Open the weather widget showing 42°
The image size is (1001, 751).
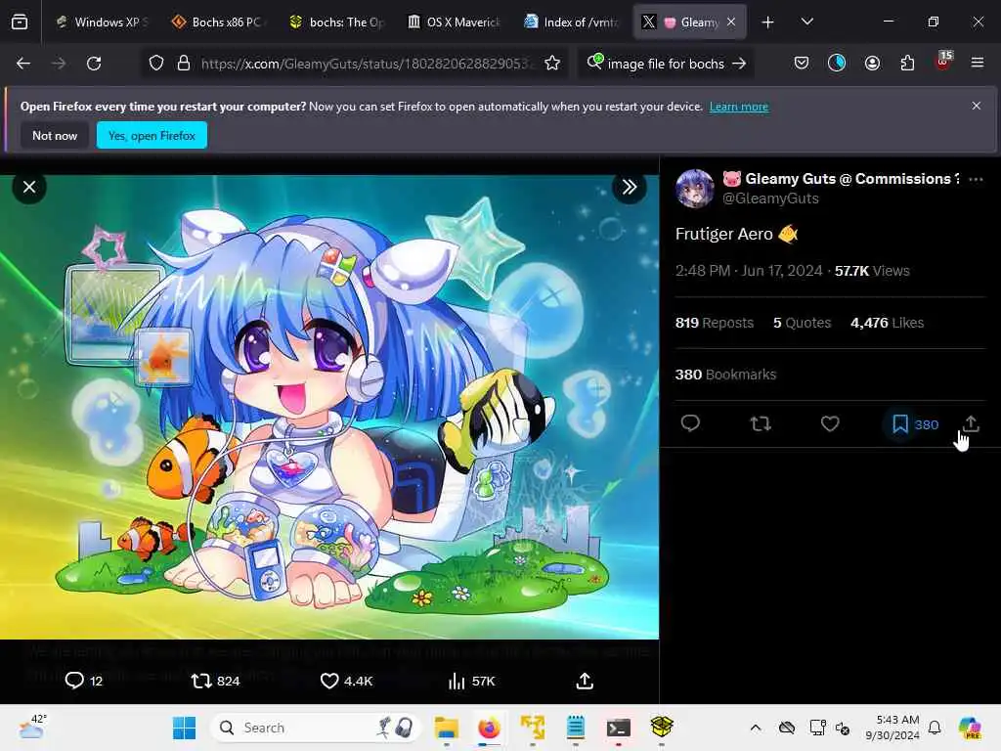point(33,727)
